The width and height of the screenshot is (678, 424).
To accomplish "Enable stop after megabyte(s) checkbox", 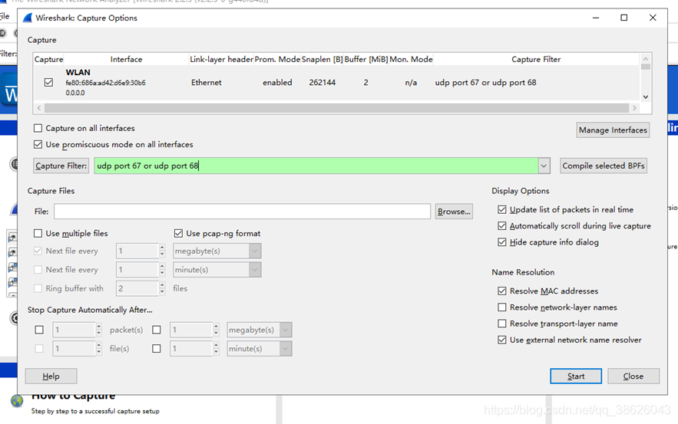I will [x=157, y=330].
